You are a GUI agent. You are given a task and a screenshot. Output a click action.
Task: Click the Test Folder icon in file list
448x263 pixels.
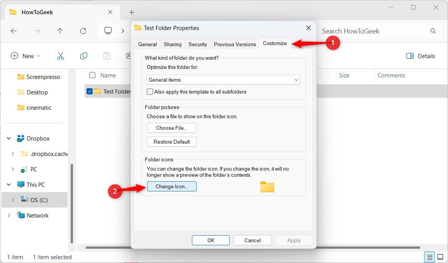coord(98,91)
